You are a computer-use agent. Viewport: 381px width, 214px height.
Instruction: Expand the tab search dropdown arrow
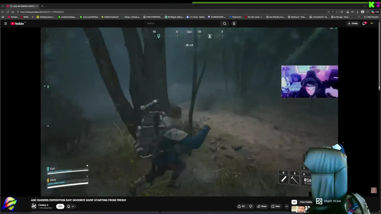[3, 6]
